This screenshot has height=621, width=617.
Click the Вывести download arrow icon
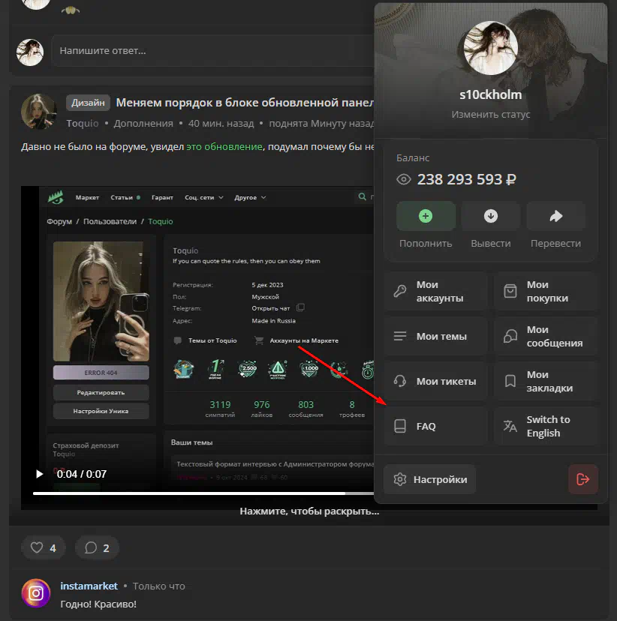491,216
